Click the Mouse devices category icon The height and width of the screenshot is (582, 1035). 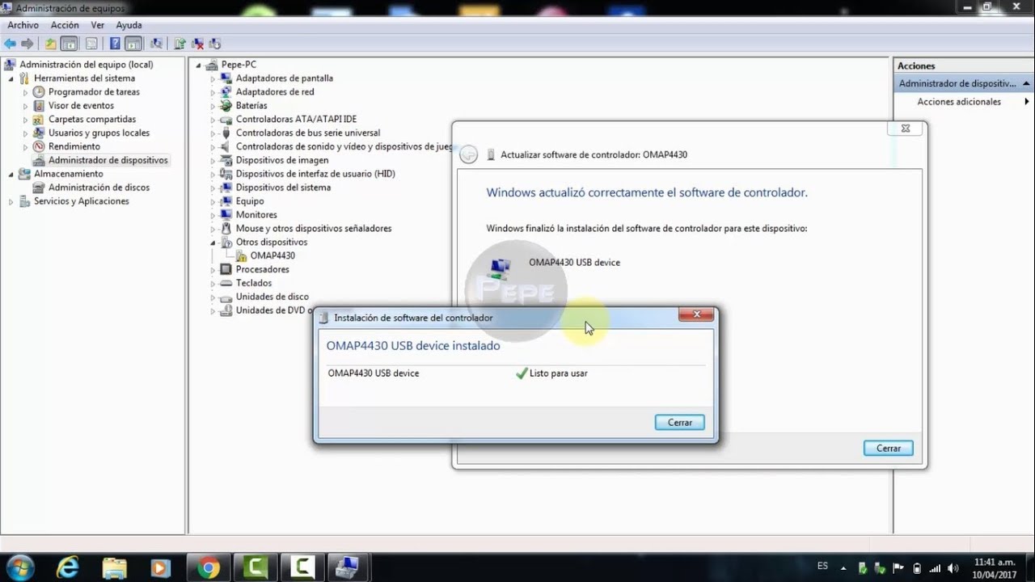point(226,229)
